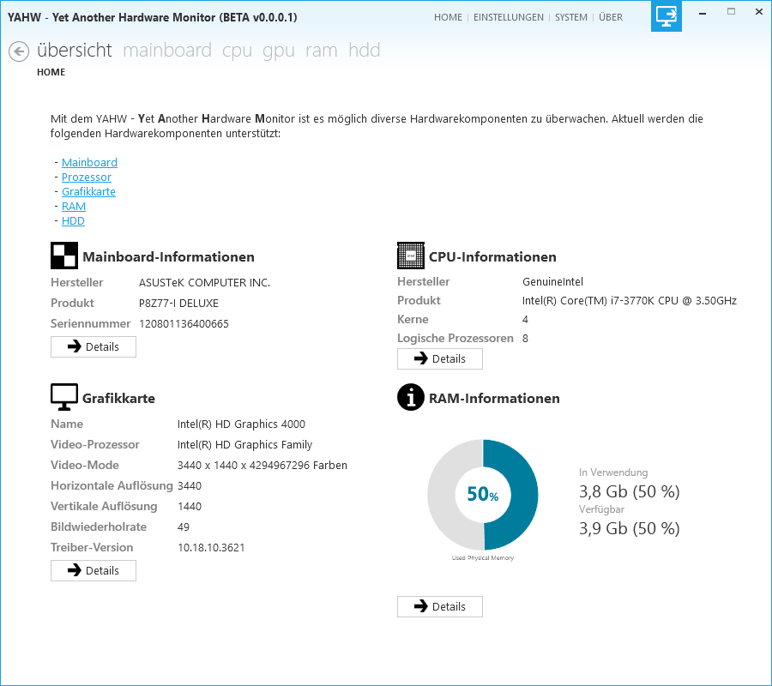772x686 pixels.
Task: Select GenuineIntel manufacturer value
Action: pyautogui.click(x=553, y=282)
